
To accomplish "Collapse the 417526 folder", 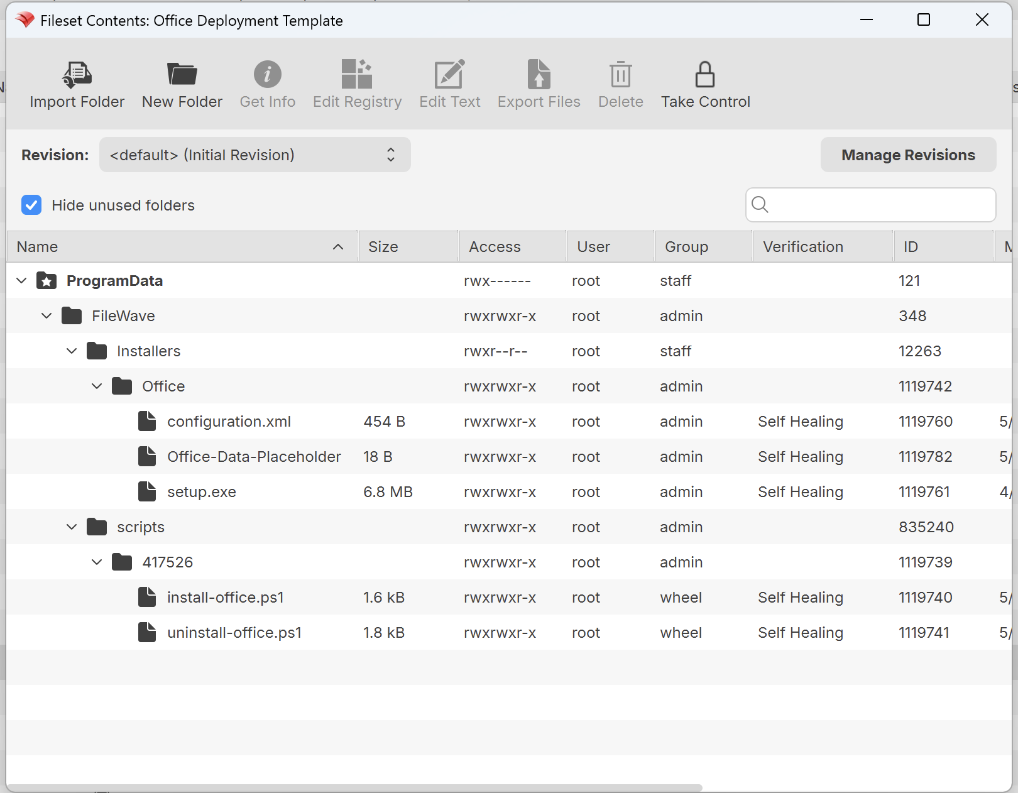I will (x=97, y=562).
